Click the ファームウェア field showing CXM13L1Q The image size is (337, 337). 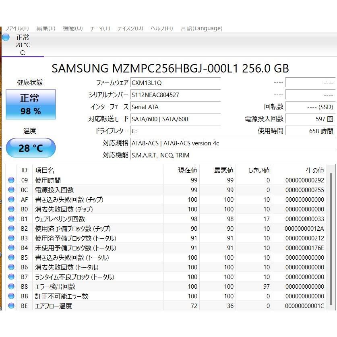[175, 83]
